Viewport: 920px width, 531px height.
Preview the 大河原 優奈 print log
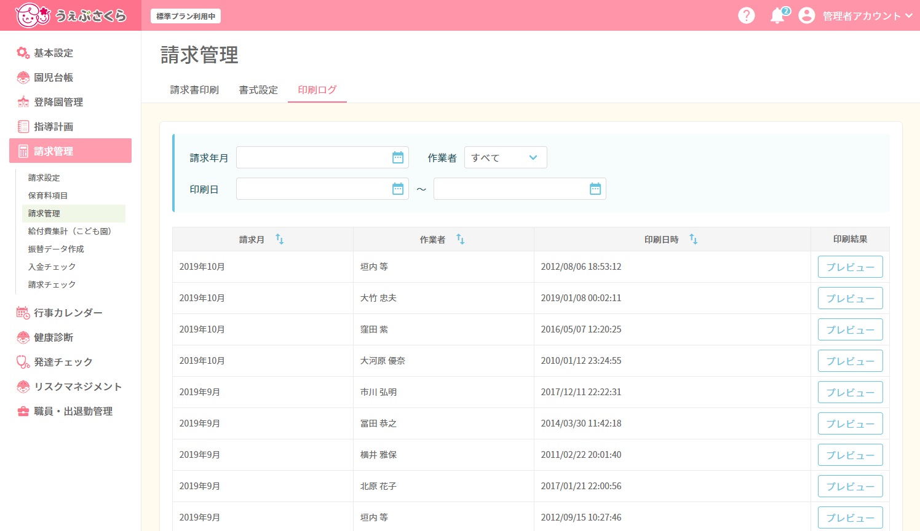point(850,361)
